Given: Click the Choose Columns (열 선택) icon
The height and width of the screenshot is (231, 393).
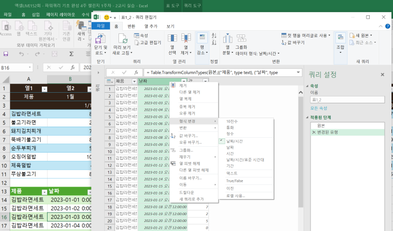Looking at the screenshot, I should (172, 38).
